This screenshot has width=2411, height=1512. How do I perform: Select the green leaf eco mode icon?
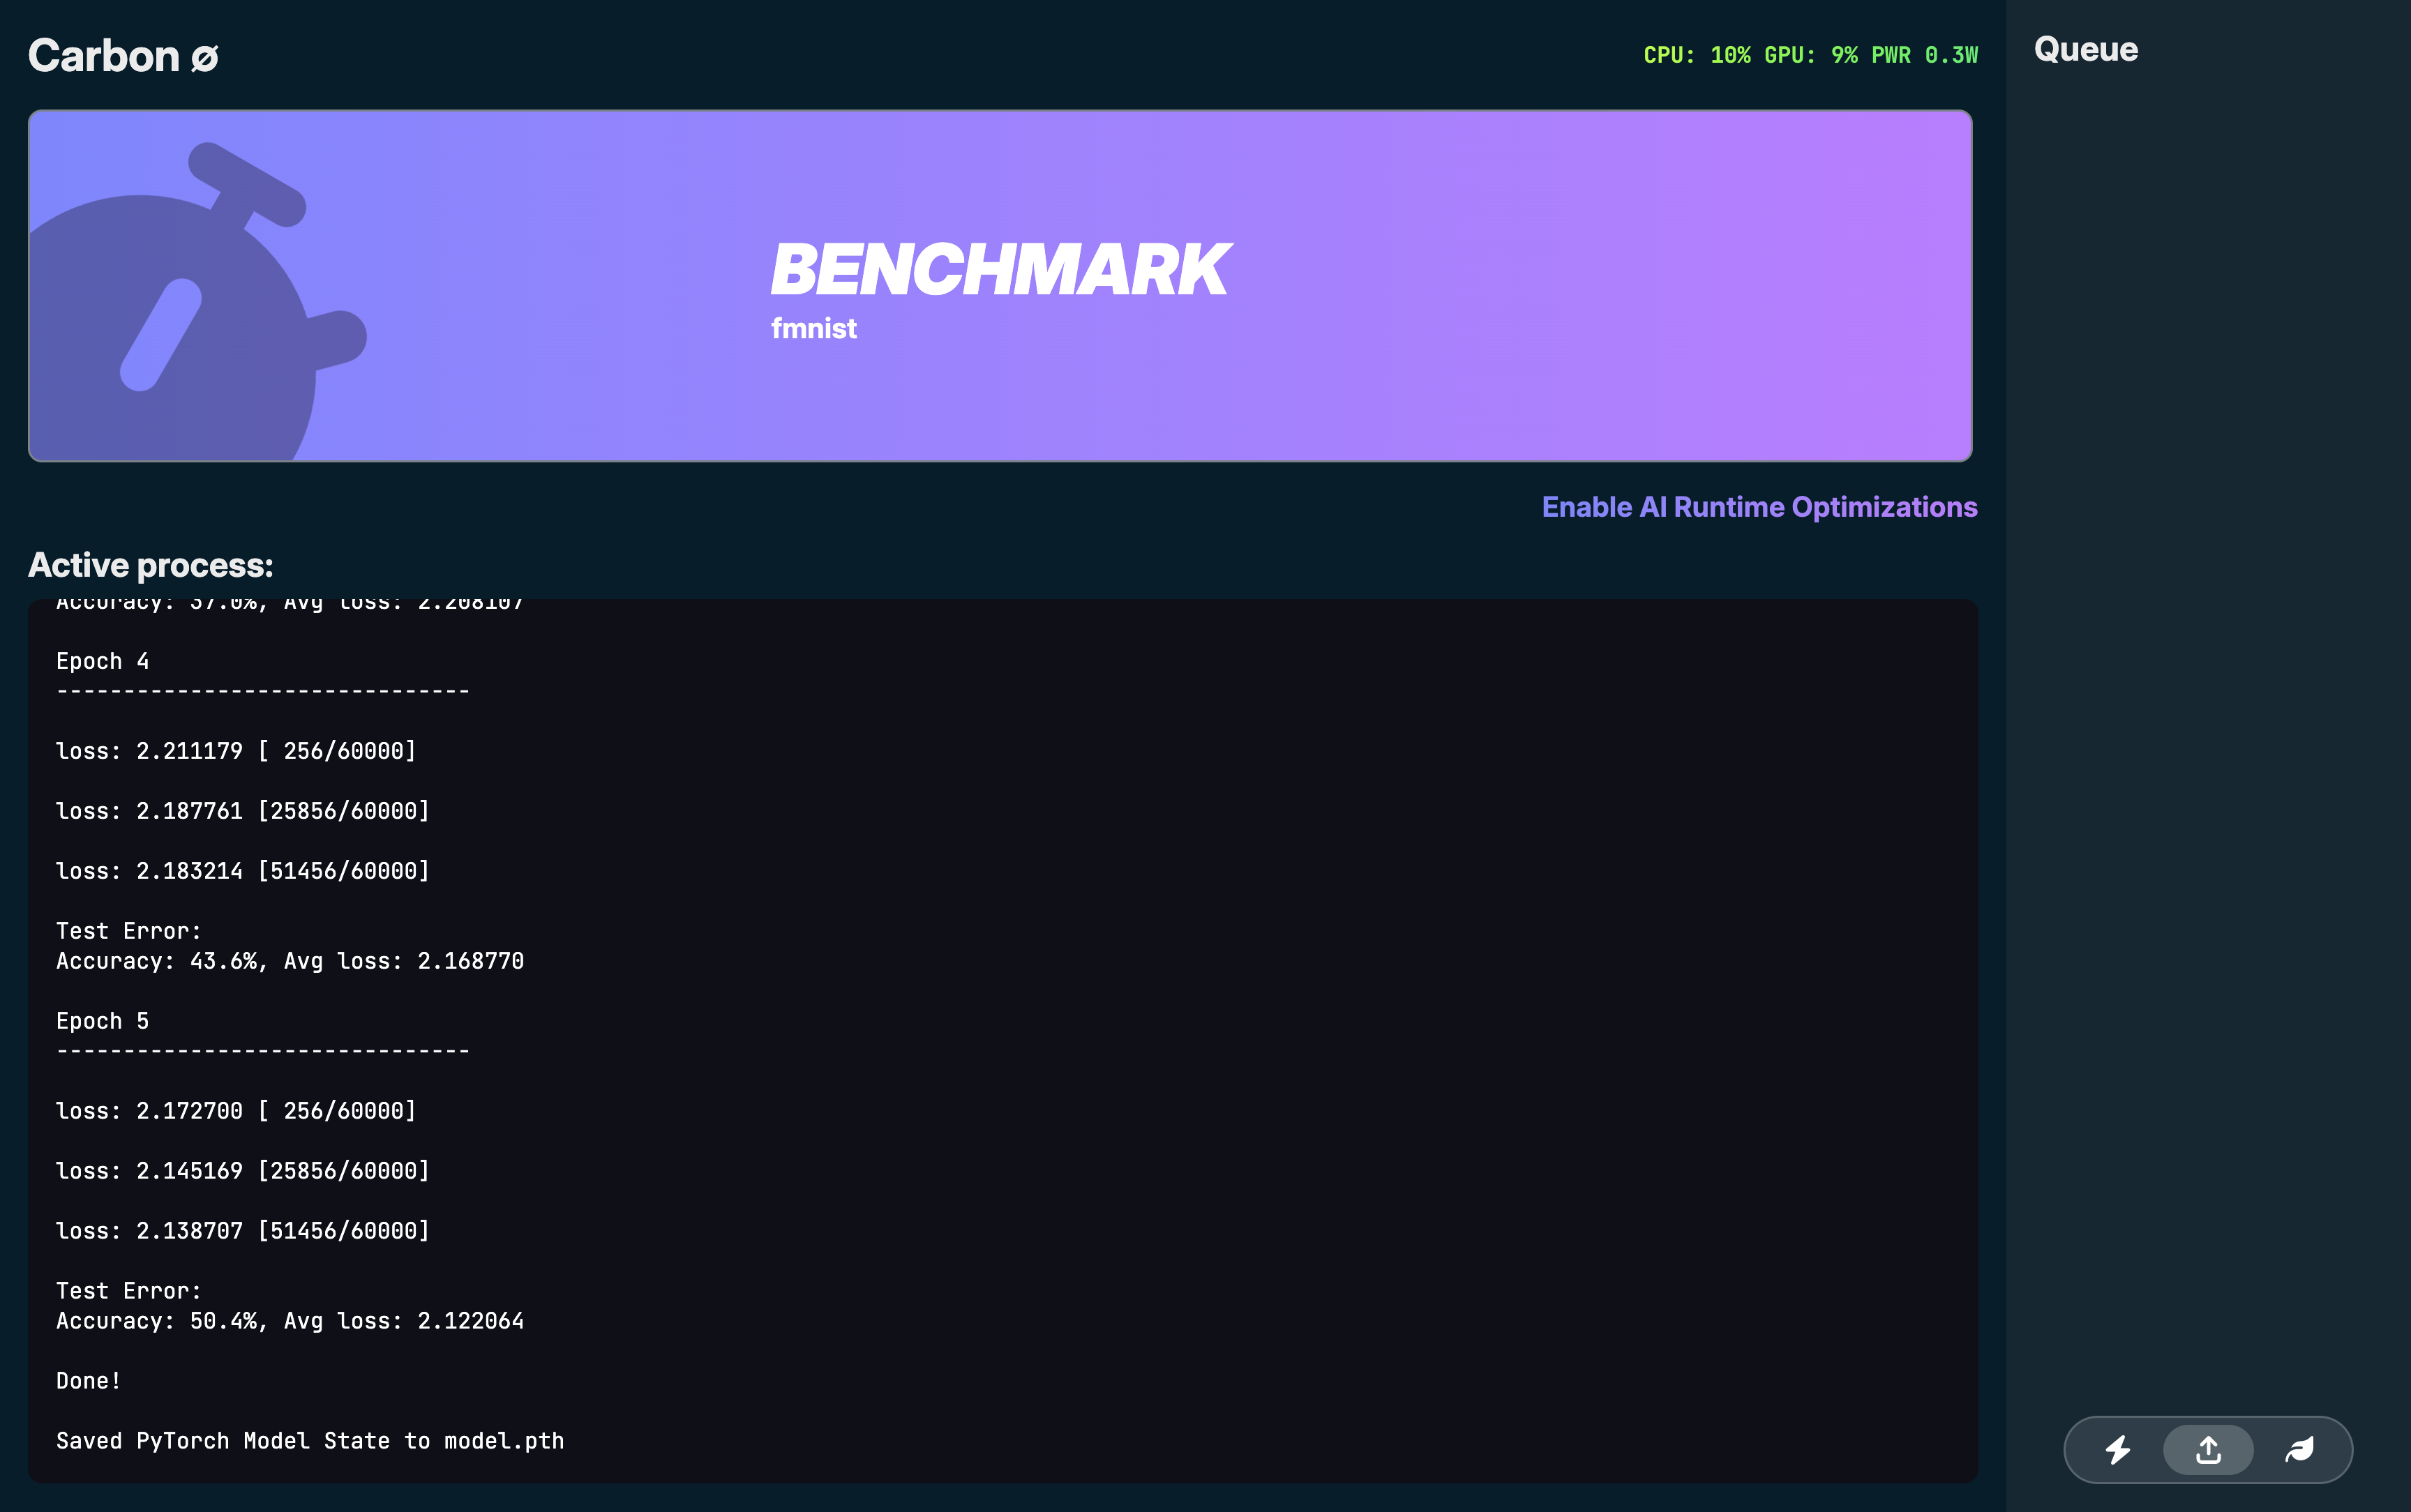point(2299,1449)
